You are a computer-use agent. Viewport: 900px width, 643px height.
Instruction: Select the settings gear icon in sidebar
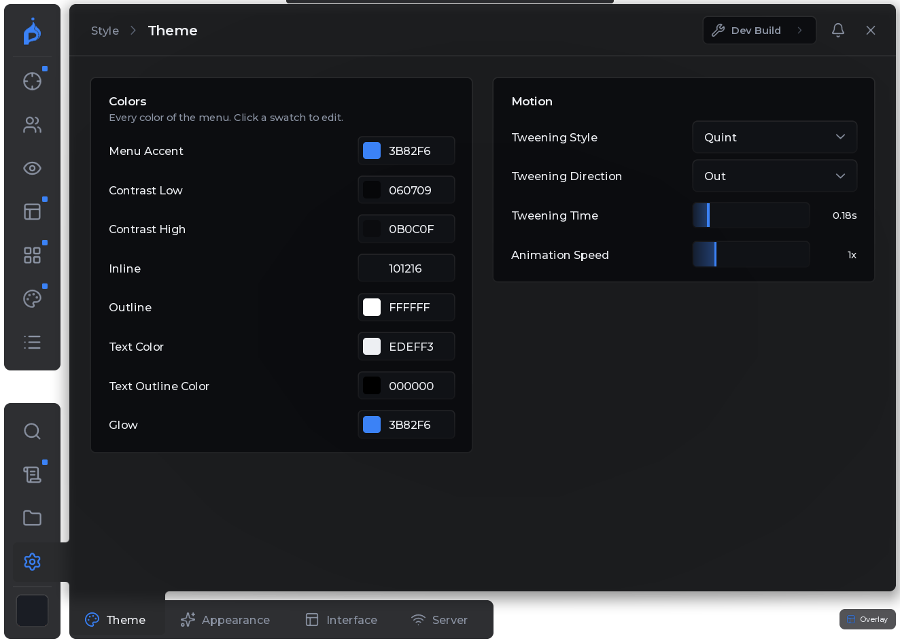pos(32,561)
